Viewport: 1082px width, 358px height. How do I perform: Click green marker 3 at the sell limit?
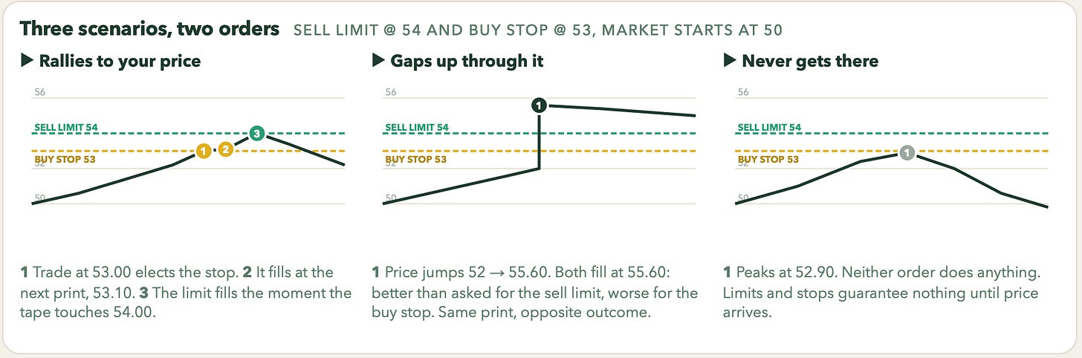click(x=257, y=134)
